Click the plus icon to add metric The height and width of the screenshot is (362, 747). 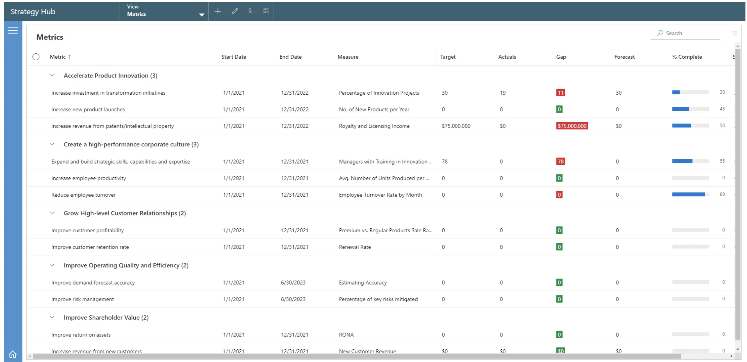pos(217,11)
